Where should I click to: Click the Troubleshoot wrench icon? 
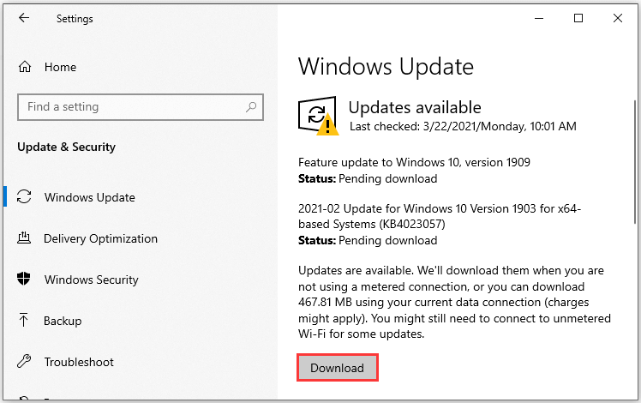(x=24, y=361)
